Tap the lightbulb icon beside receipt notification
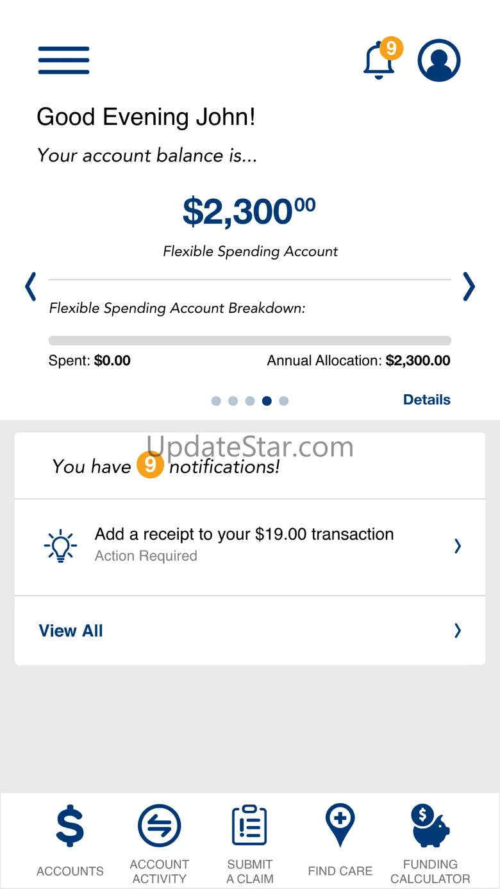 click(x=60, y=546)
